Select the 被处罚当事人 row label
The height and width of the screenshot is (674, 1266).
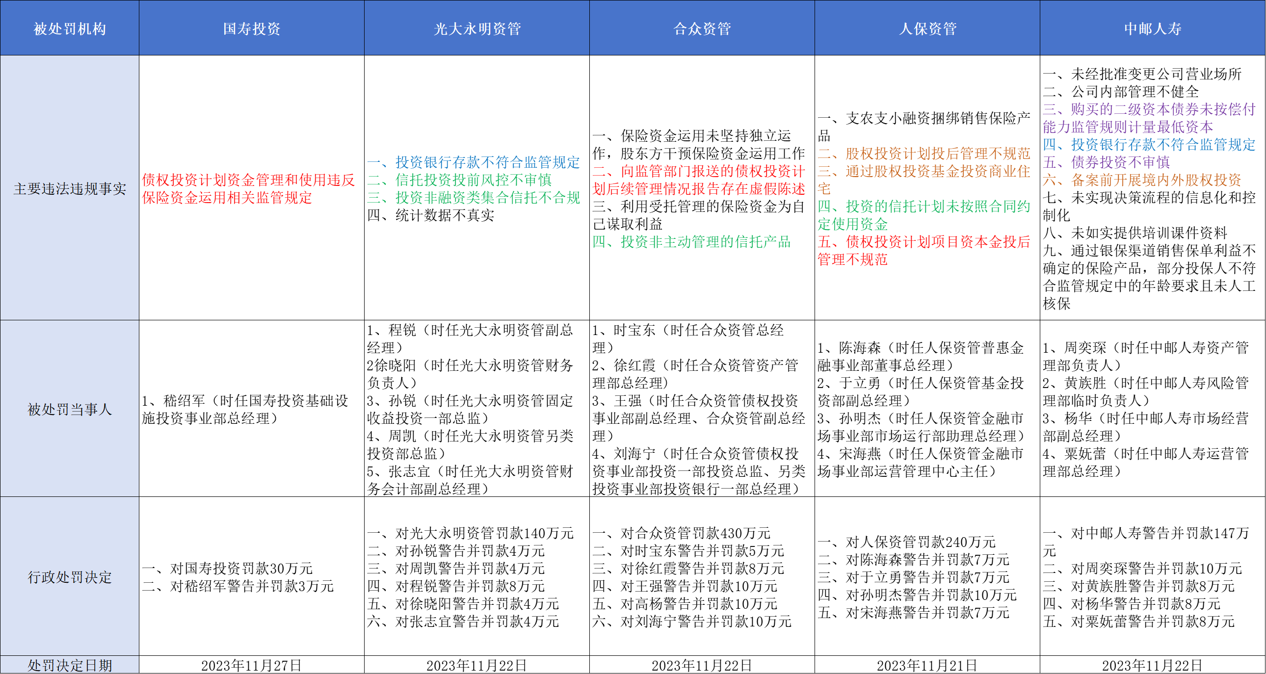[69, 409]
